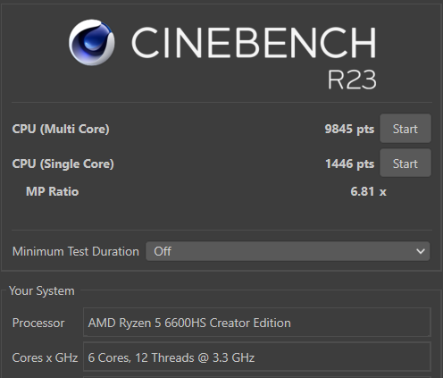Click the R23 version text
Viewport: 443px width, 378px height.
click(352, 80)
